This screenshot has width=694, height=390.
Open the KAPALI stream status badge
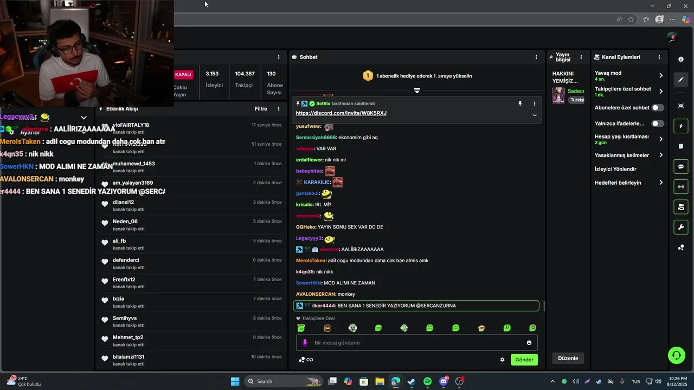183,74
